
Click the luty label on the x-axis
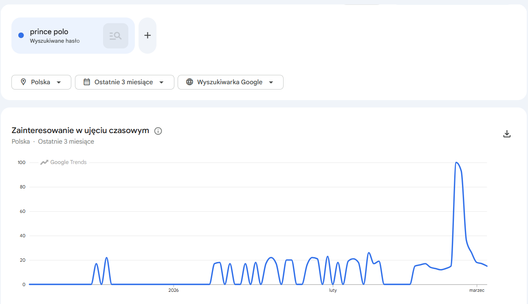coord(333,290)
